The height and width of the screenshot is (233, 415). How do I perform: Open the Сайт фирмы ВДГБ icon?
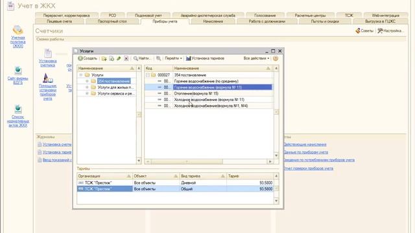click(x=18, y=71)
